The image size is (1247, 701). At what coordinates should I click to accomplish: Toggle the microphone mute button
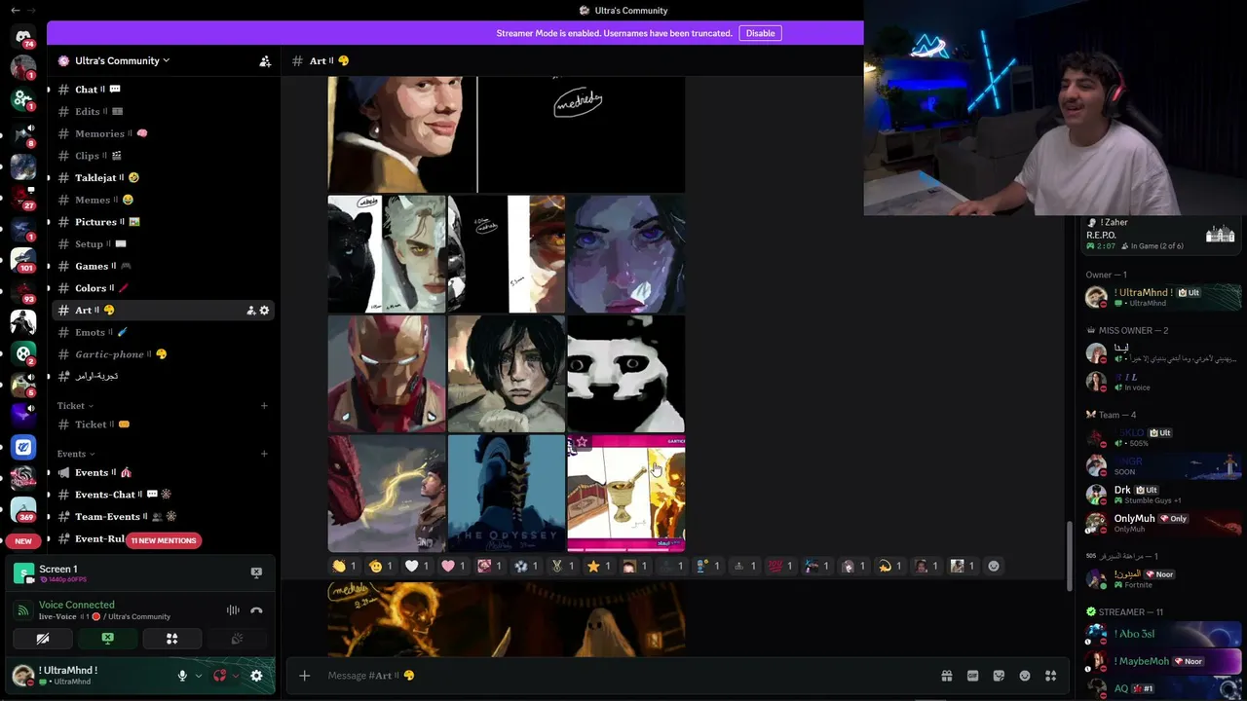[182, 676]
